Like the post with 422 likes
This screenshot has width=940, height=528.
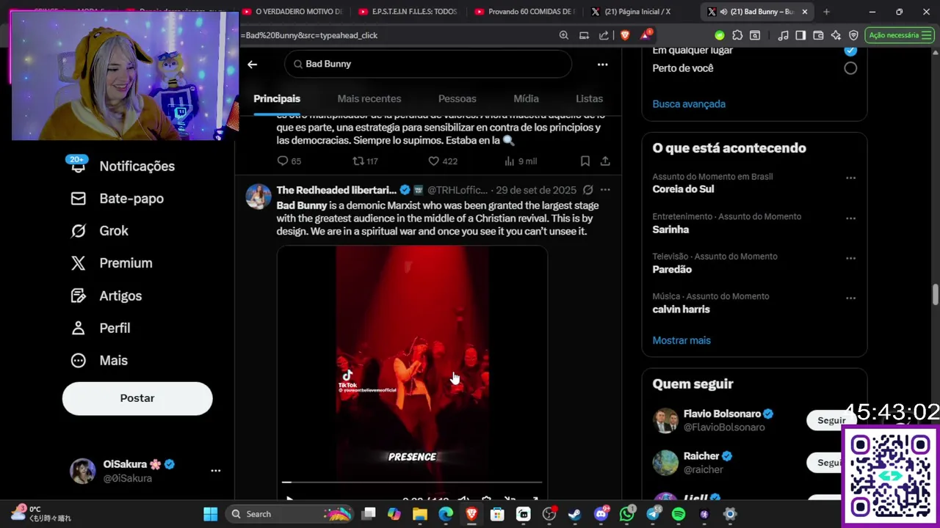point(442,161)
